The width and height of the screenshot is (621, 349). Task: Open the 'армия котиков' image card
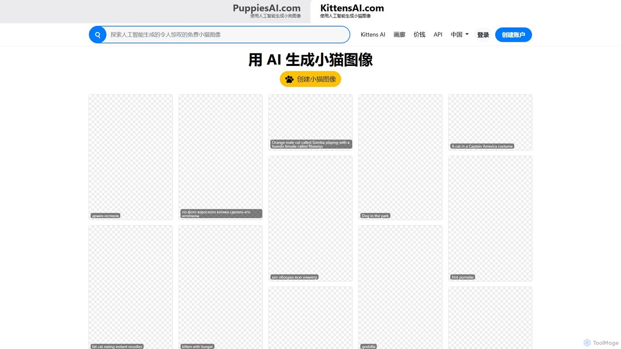(x=131, y=157)
